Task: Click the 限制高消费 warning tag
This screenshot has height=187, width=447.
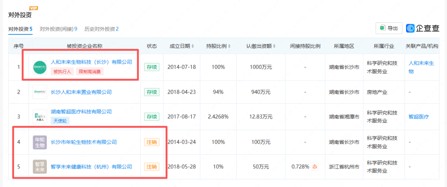Action: (x=89, y=71)
